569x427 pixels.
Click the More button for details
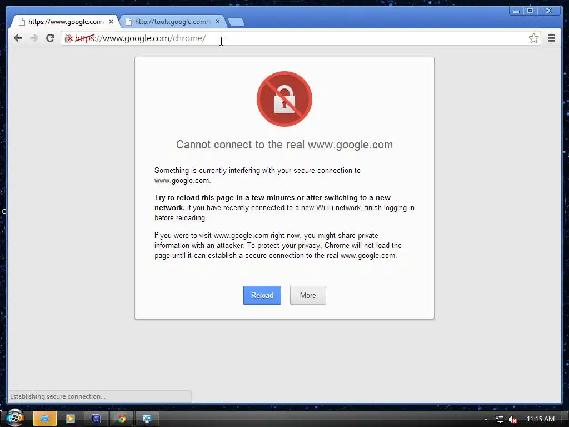308,295
